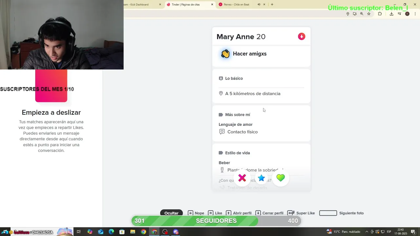Image resolution: width=420 pixels, height=236 pixels.
Task: Click the location pin beside distance text
Action: (x=221, y=93)
